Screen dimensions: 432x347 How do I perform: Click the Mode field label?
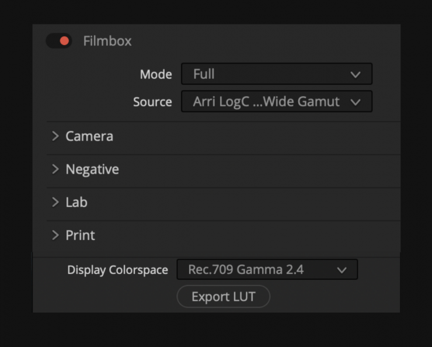pos(156,75)
